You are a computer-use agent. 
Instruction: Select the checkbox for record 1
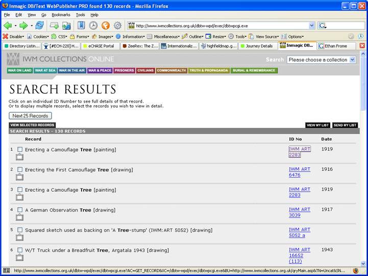(20, 149)
